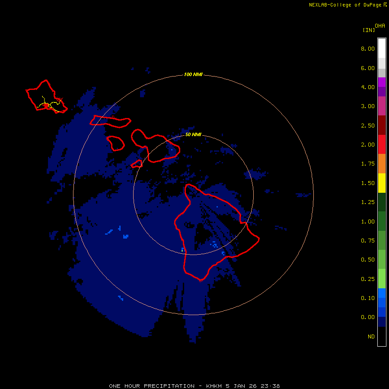This screenshot has height=389, width=389.
Task: Select the 3.00 legend value
Action: tap(368, 106)
